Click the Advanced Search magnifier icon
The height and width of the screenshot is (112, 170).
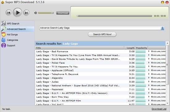pos(4,29)
